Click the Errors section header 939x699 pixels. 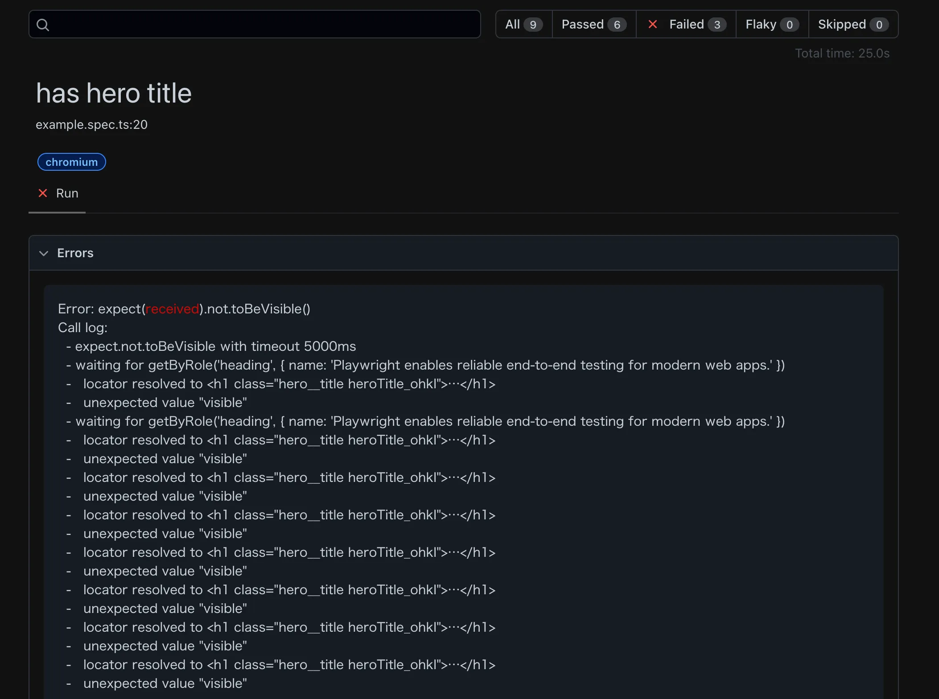(75, 253)
